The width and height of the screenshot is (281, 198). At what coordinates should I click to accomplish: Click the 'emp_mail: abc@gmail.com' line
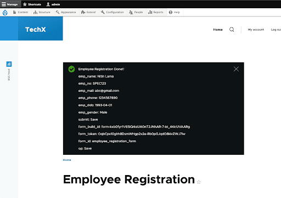(99, 91)
